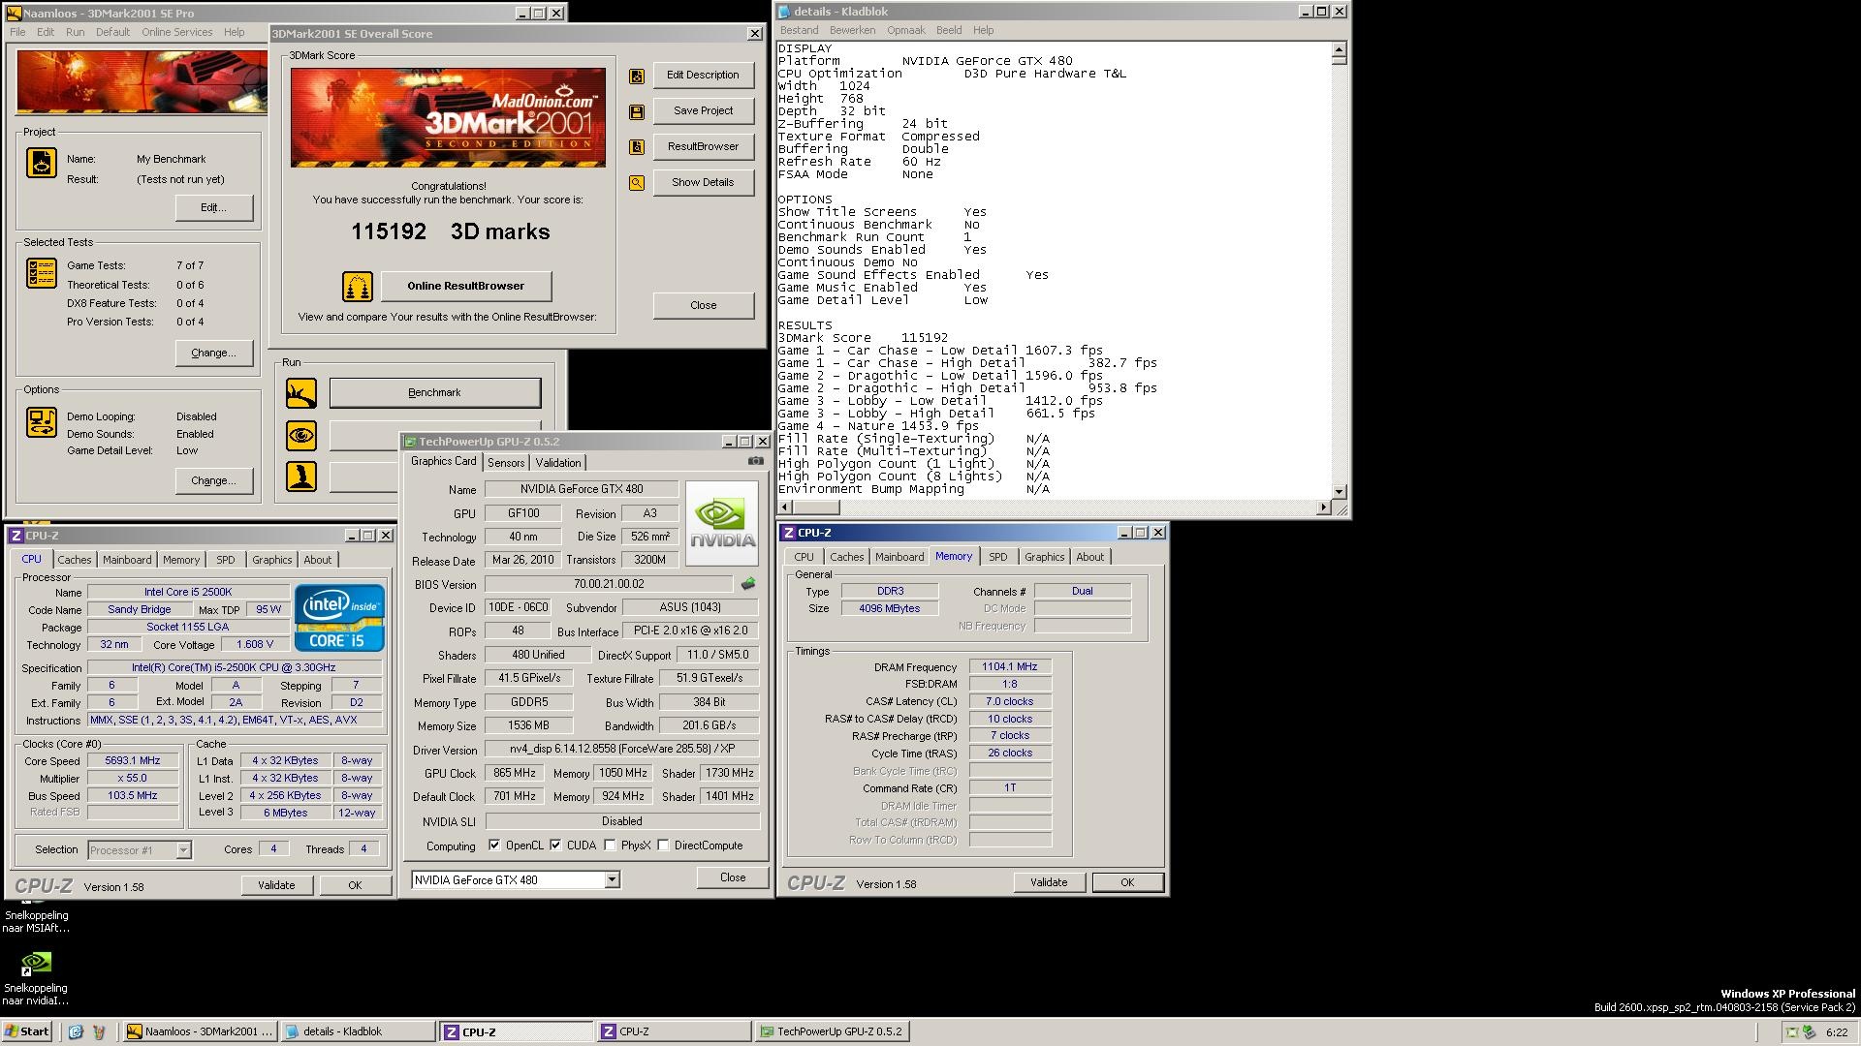The image size is (1861, 1046).
Task: Click the Benchmark run icon
Action: pos(301,393)
